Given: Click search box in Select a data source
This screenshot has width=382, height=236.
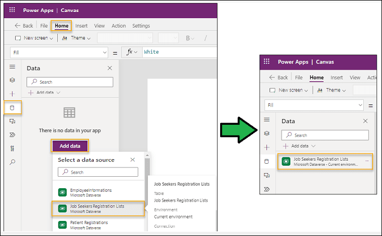Looking at the screenshot, I should (98, 172).
